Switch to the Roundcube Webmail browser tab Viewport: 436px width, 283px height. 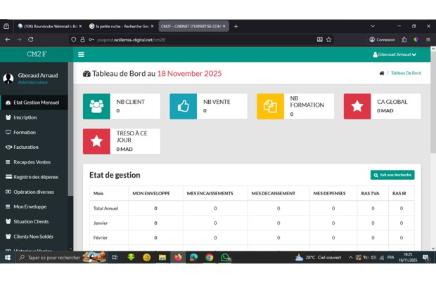(49, 26)
